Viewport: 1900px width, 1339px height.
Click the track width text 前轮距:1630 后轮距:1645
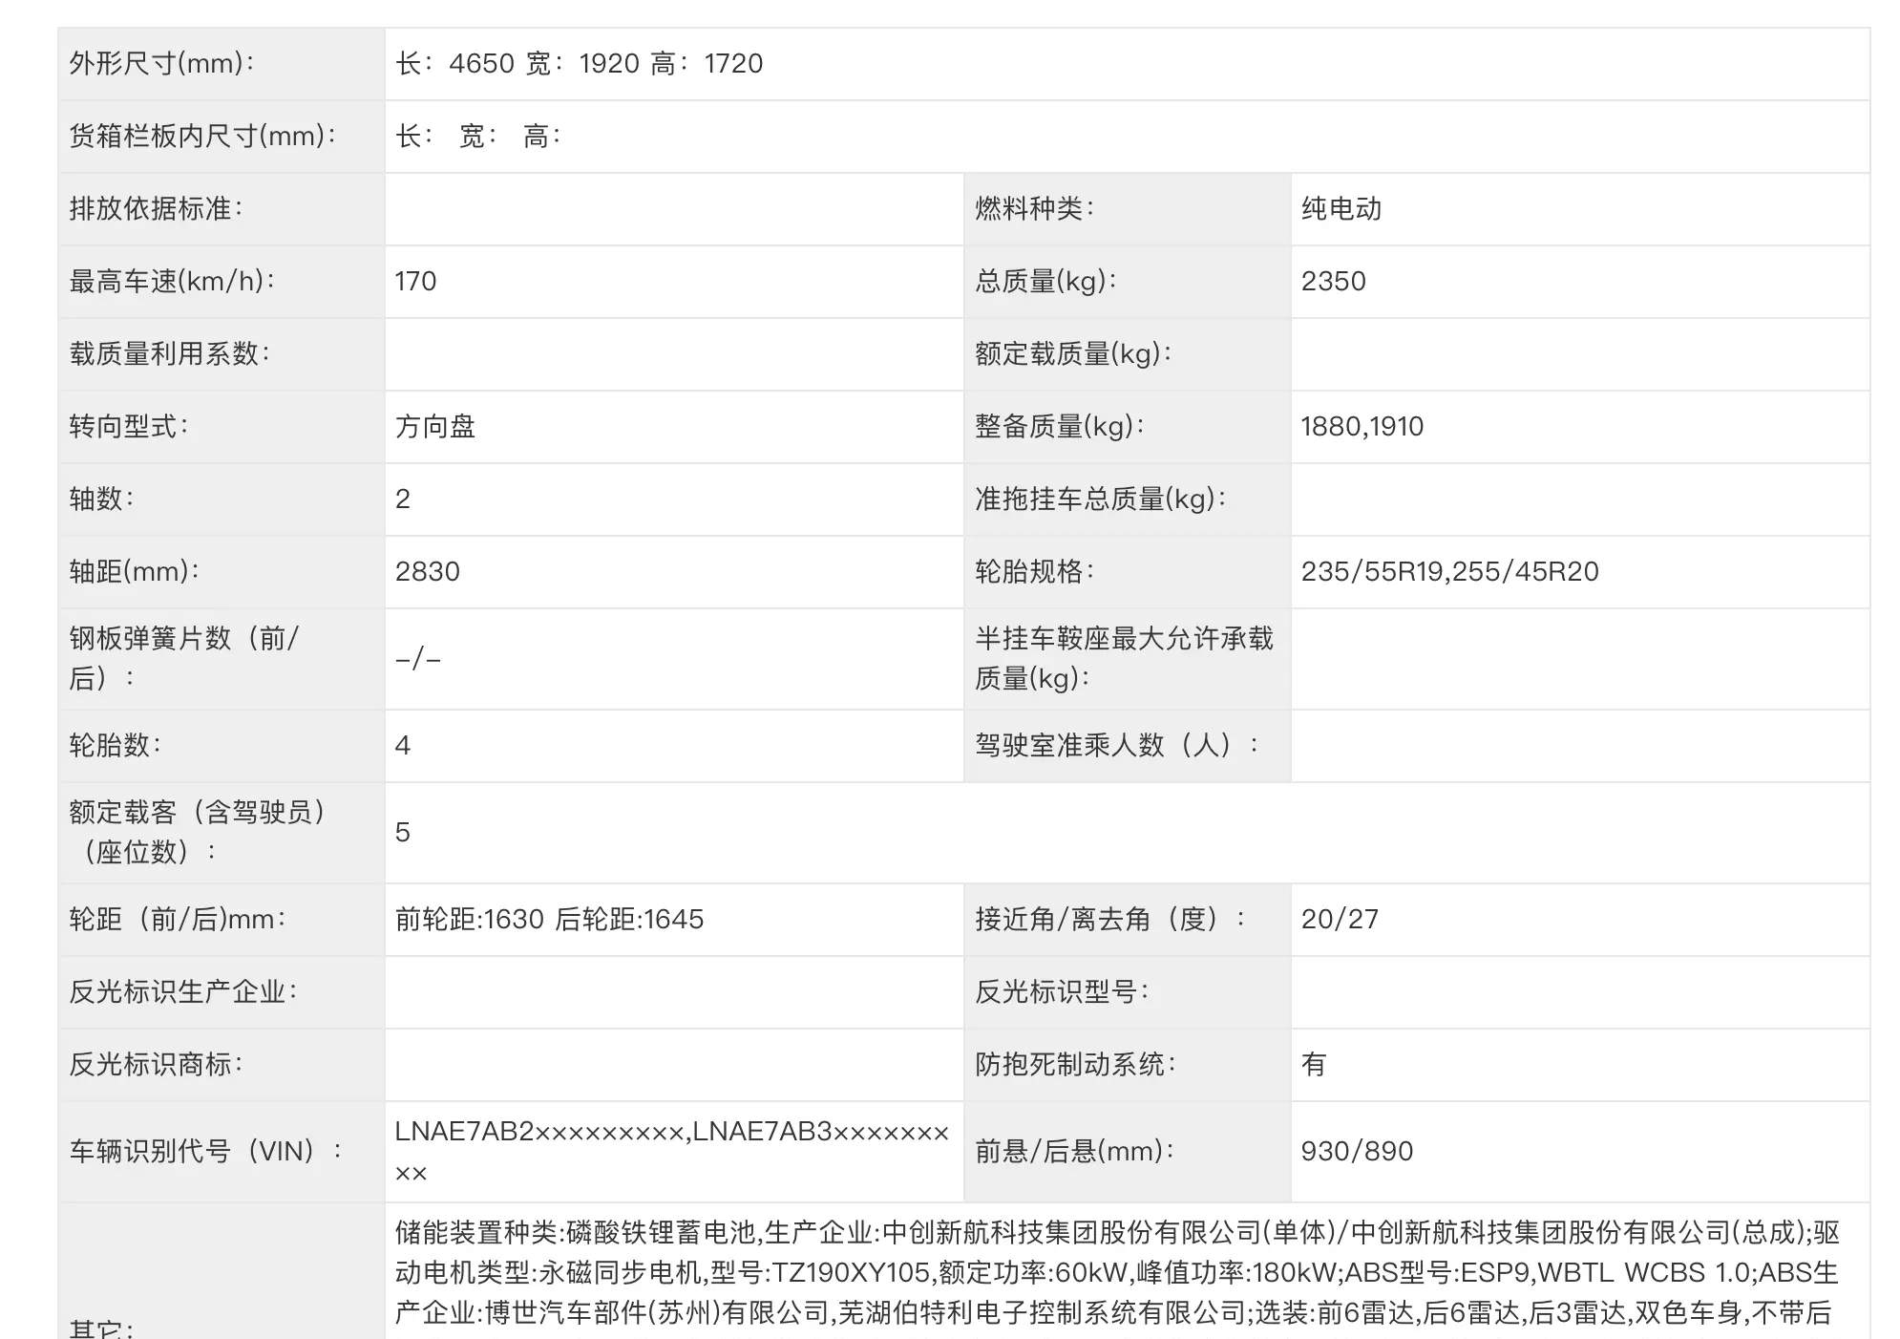click(x=549, y=920)
